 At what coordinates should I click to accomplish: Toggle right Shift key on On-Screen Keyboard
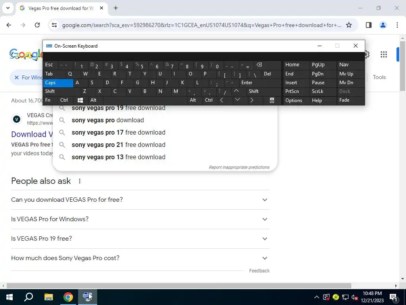pyautogui.click(x=264, y=91)
